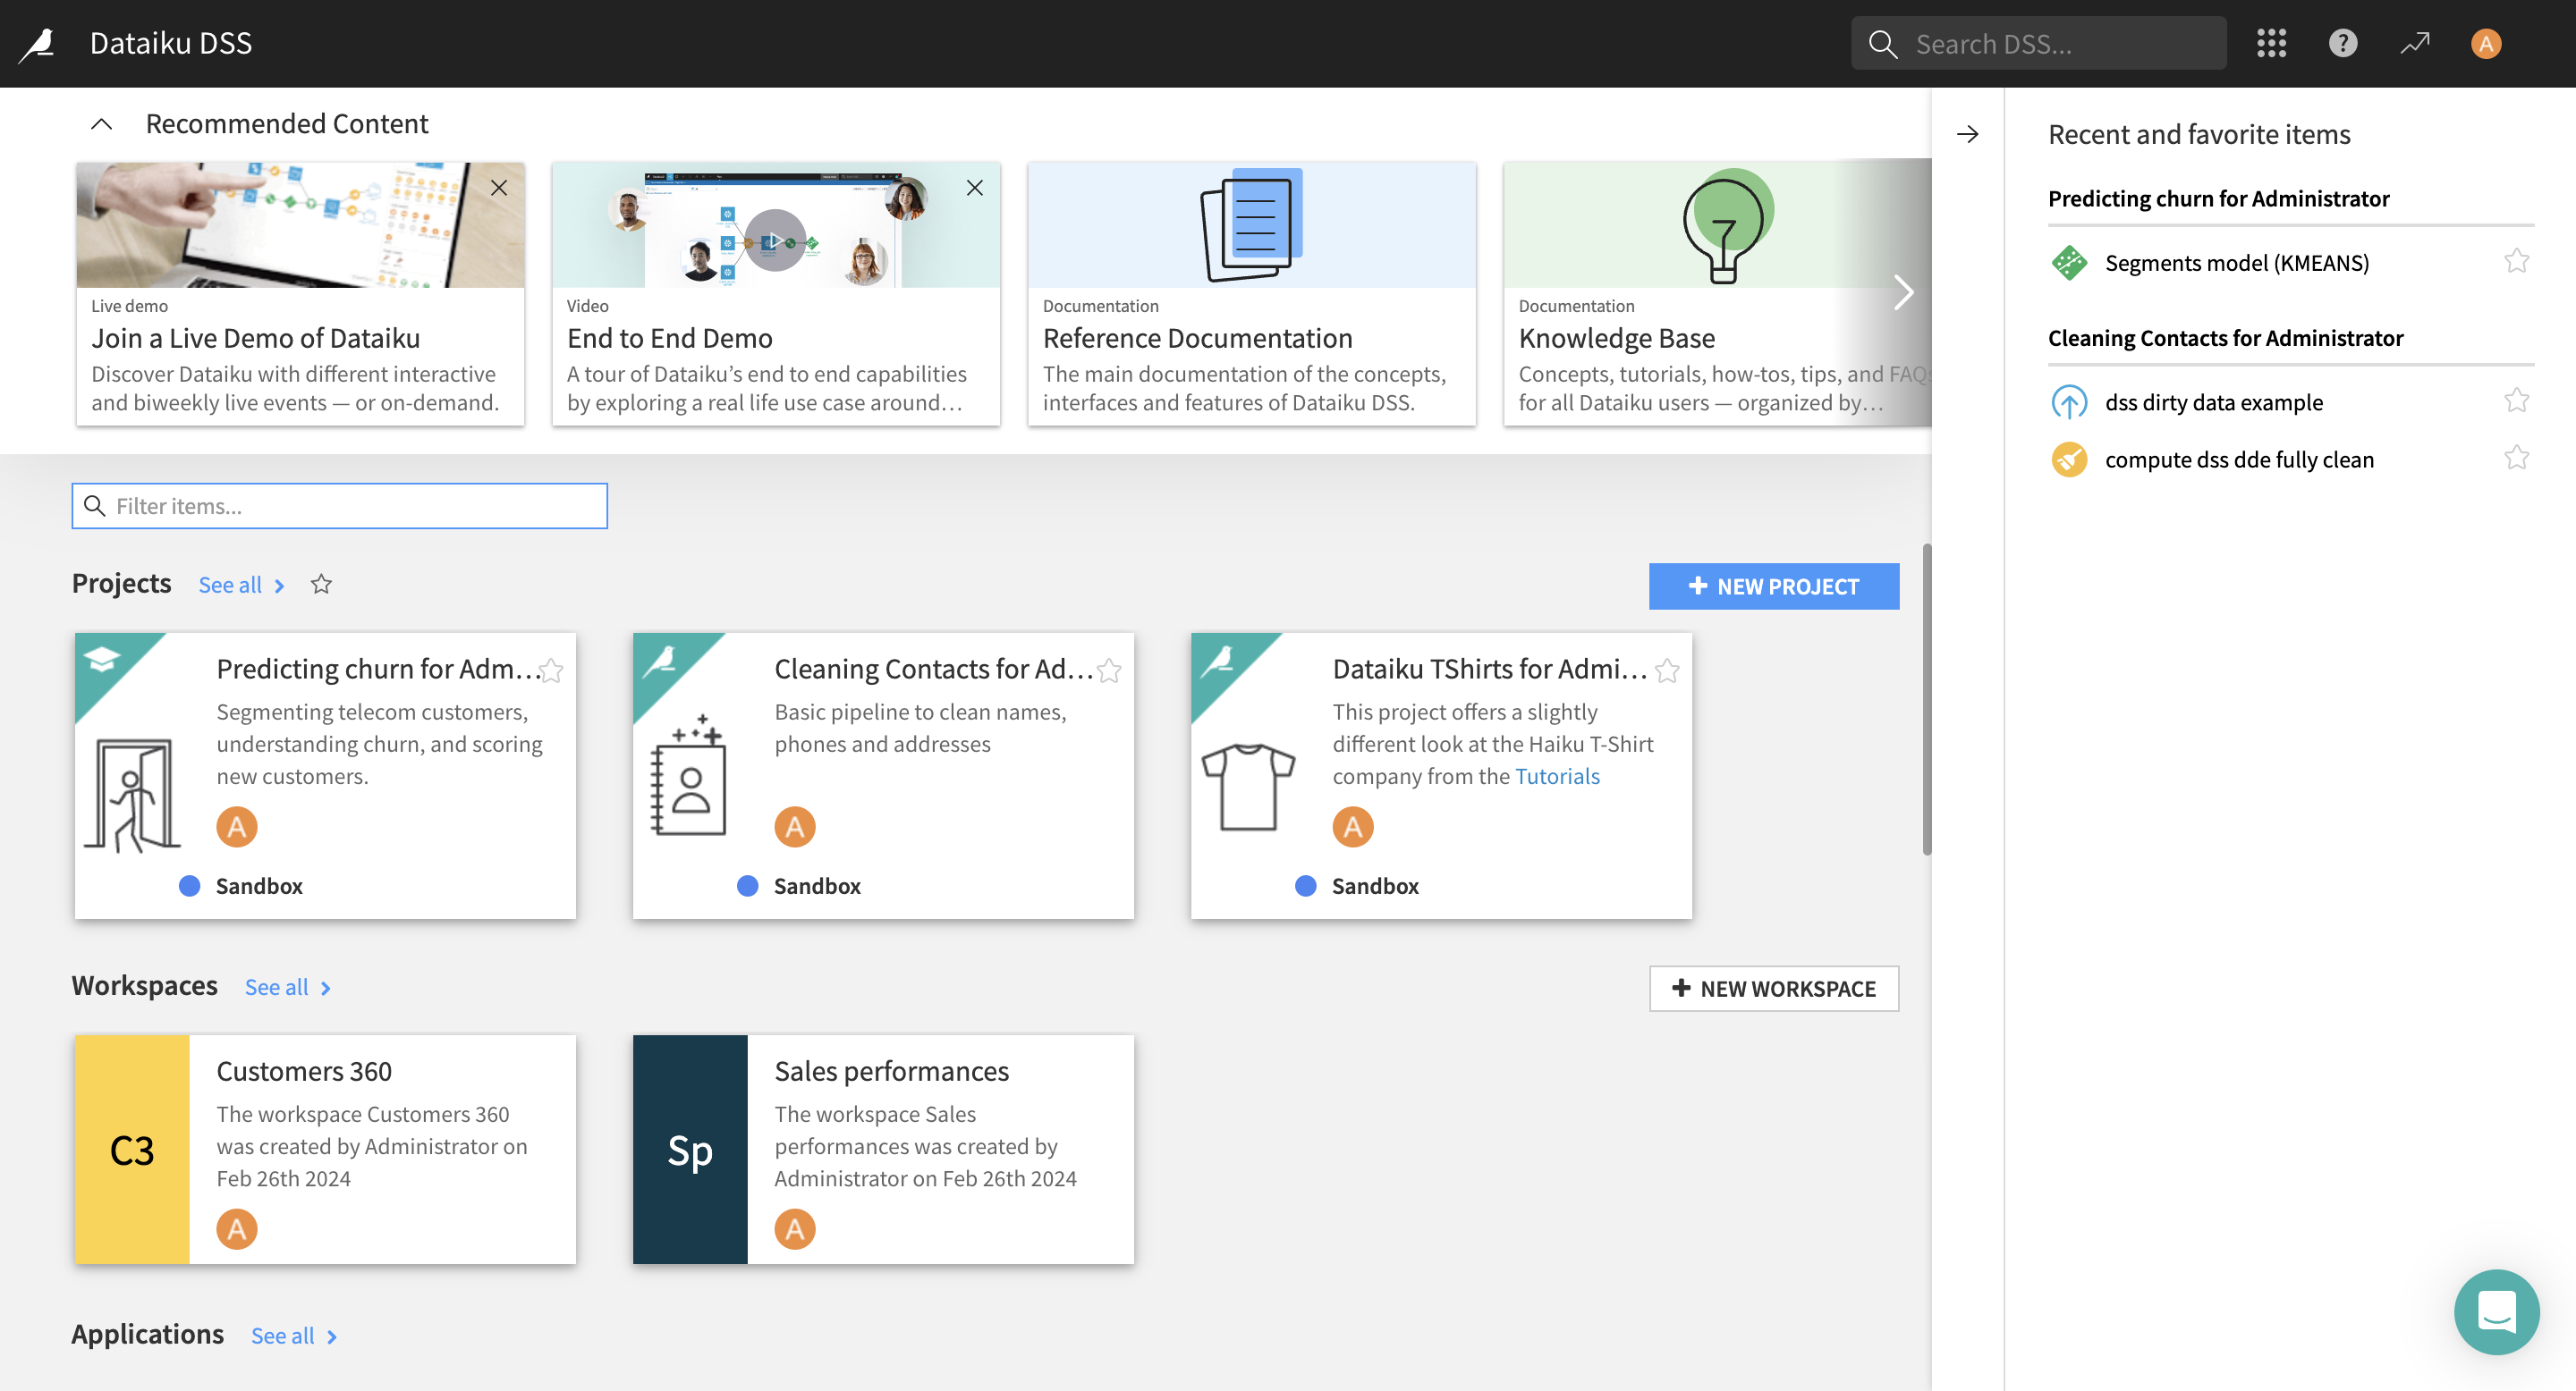
Task: Click the NEW PROJECT button
Action: click(1773, 586)
